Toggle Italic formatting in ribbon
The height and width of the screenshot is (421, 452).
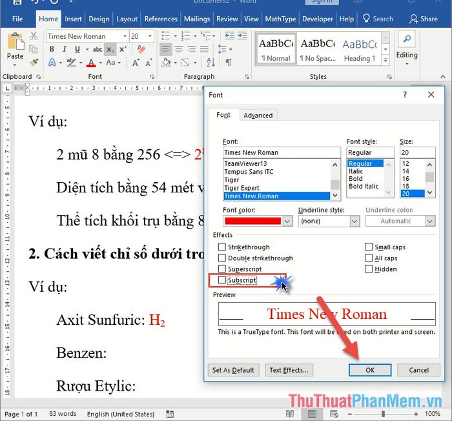(x=65, y=49)
